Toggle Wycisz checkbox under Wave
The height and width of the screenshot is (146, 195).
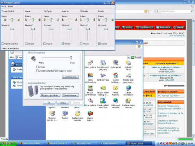27,44
